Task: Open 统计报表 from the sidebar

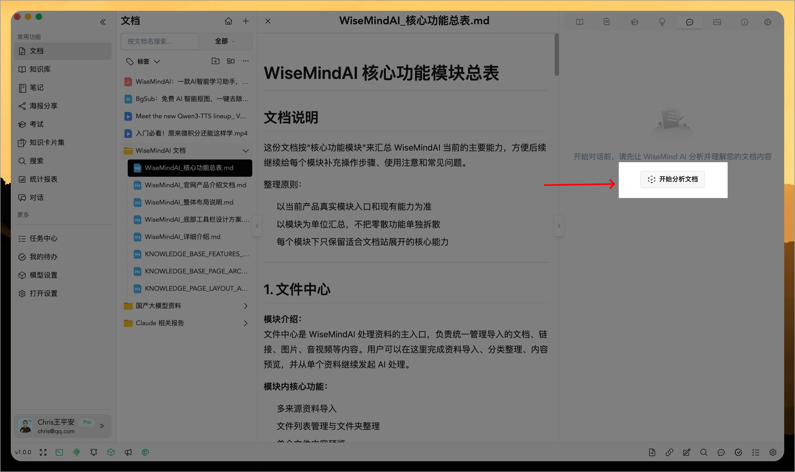Action: click(x=44, y=179)
